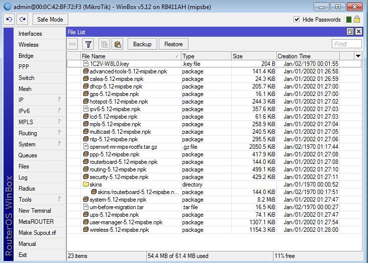Open the column selector dropdown arrow
This screenshot has height=263, width=368.
point(358,56)
